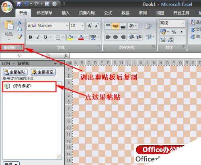Click the text orientation icon

click(132, 26)
